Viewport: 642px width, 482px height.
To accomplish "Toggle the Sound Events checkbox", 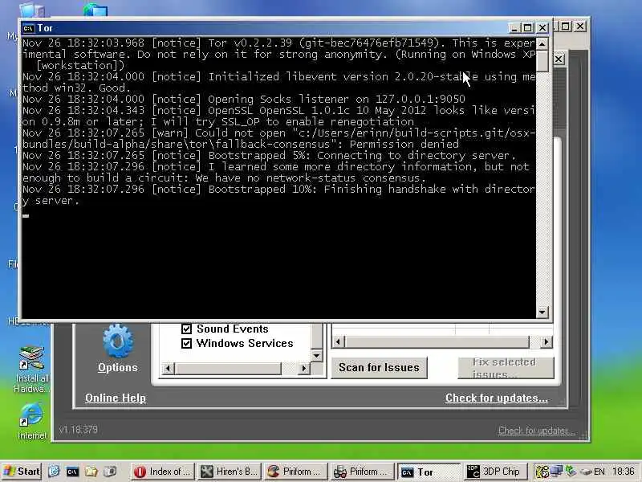I will coord(186,329).
